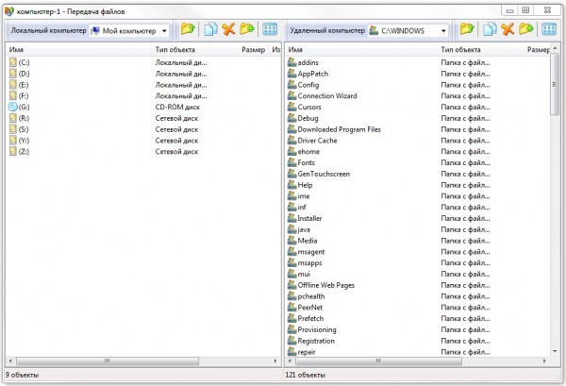Image resolution: width=566 pixels, height=386 pixels.
Task: Select the (Z:) network drive icon
Action: point(13,151)
